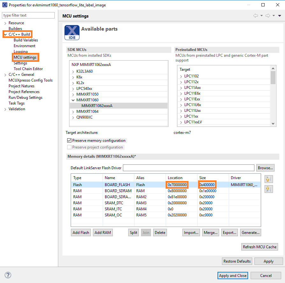Viewport: 285px width, 283px height.
Task: Open Build Variables page
Action: (x=26, y=40)
